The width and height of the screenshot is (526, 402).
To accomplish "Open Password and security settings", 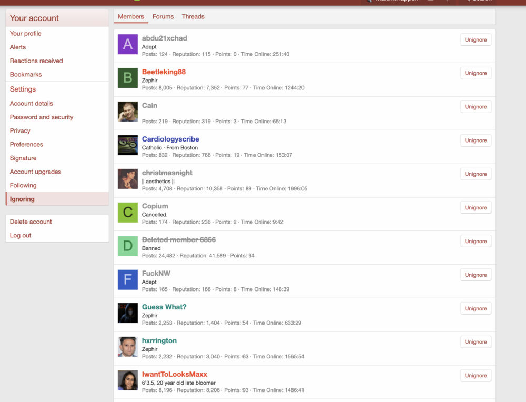I will coord(42,117).
